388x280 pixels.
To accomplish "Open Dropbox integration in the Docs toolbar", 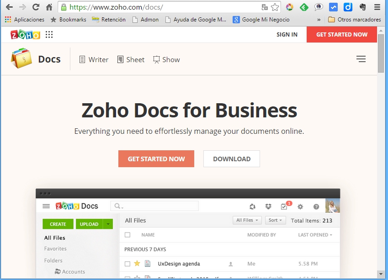I will (268, 206).
